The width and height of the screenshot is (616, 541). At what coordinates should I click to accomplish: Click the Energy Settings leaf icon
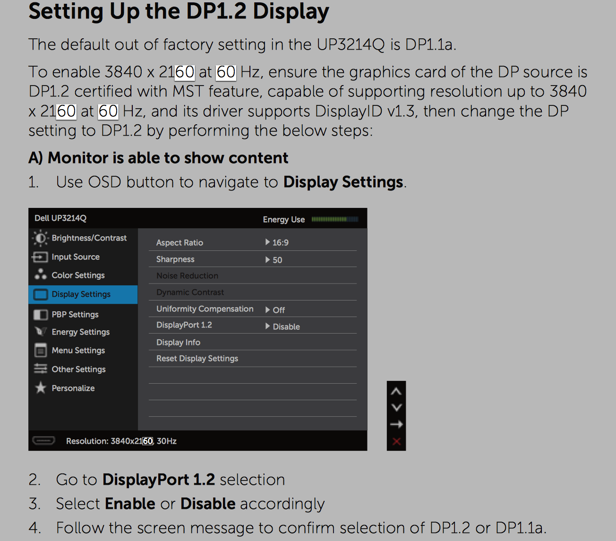point(41,332)
